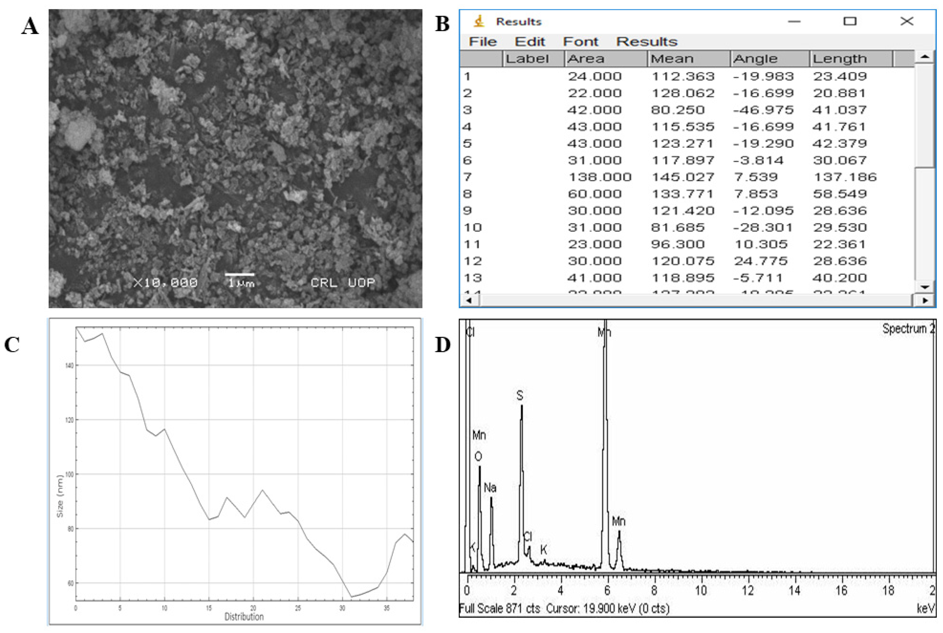The height and width of the screenshot is (633, 943).
Task: Open the Results menu
Action: coord(647,42)
